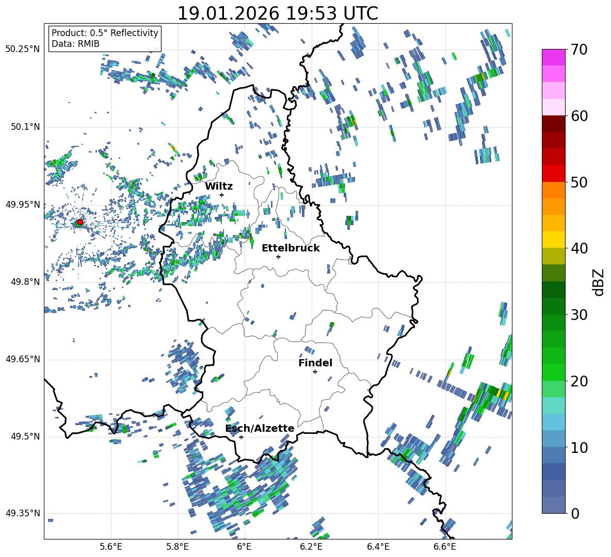Screen dimensions: 611x557
Task: Click the Esch/Alzette city label
Action: click(x=260, y=428)
